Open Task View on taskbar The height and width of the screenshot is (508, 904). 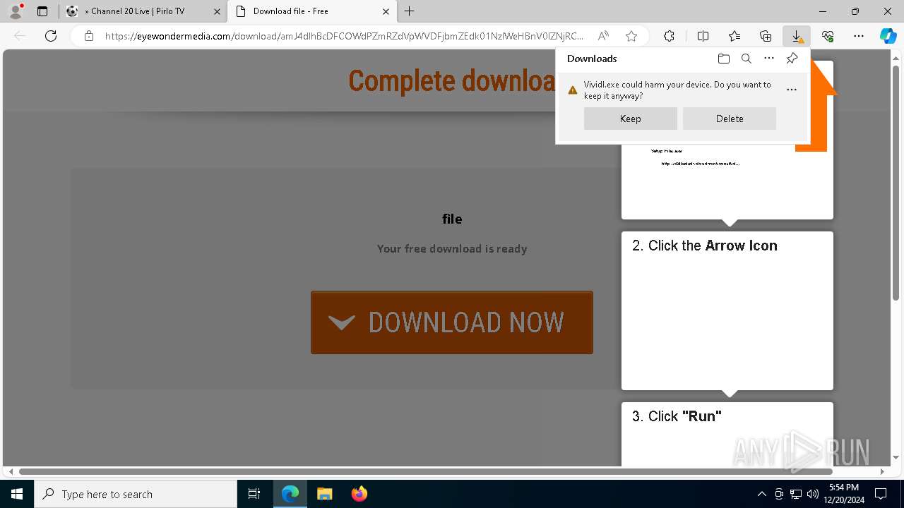[x=254, y=494]
